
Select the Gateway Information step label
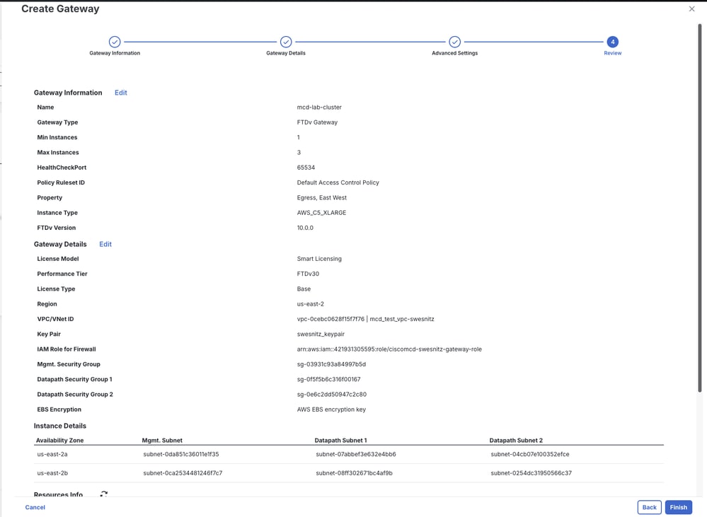115,53
